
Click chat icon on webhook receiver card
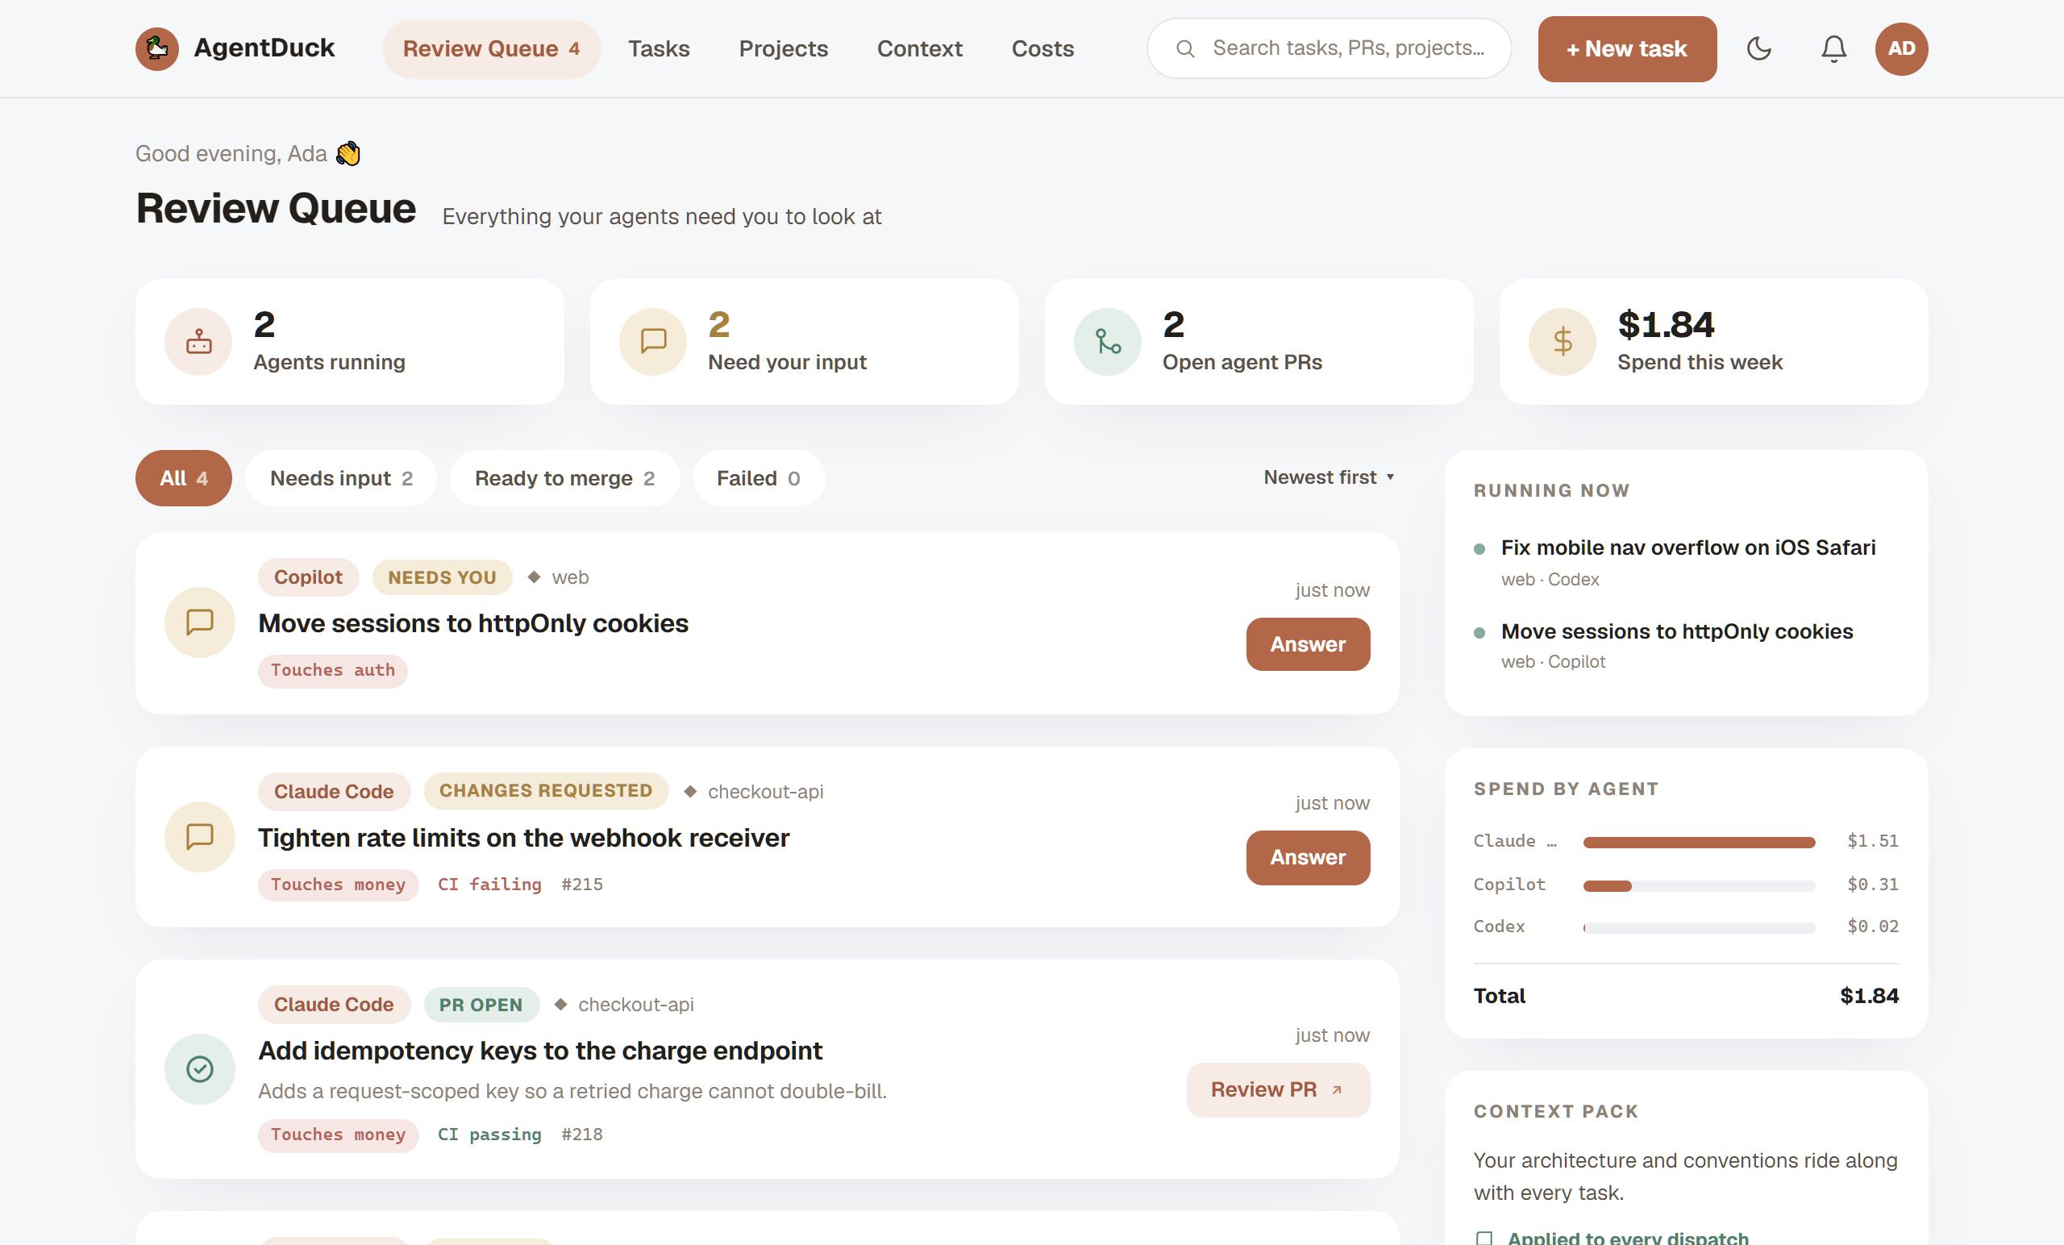199,836
